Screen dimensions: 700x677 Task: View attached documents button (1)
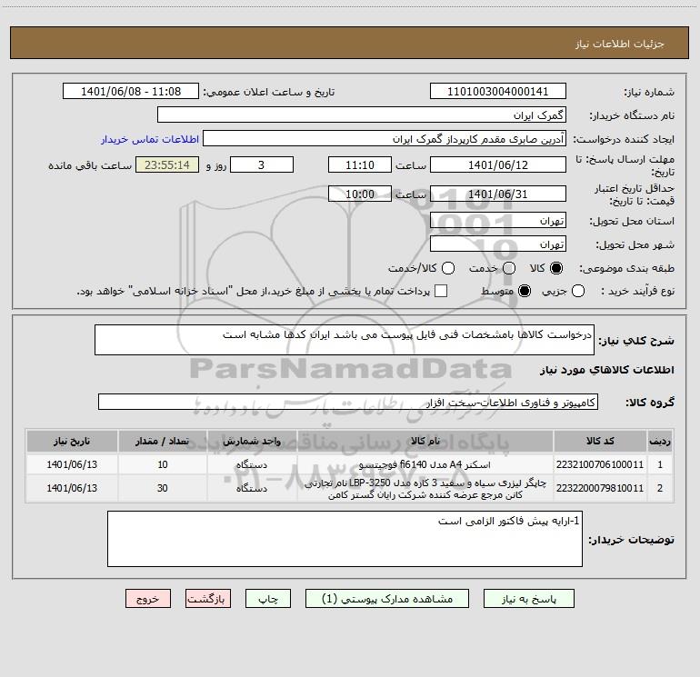(387, 599)
